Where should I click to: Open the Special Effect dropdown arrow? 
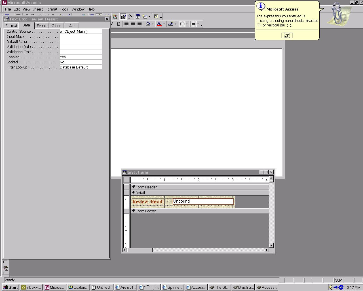click(x=198, y=24)
